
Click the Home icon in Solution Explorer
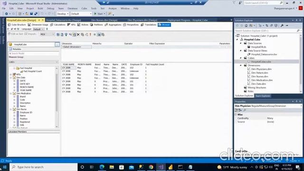click(246, 26)
